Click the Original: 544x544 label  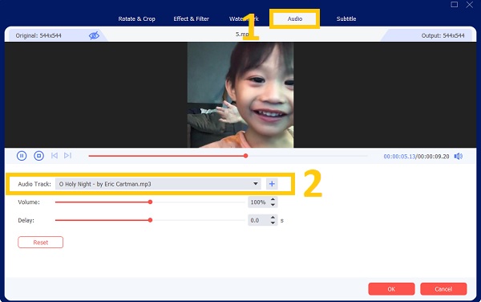point(38,35)
